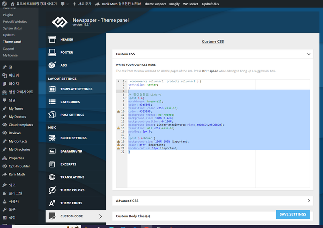Click the warning icon on line 19

tap(118, 141)
